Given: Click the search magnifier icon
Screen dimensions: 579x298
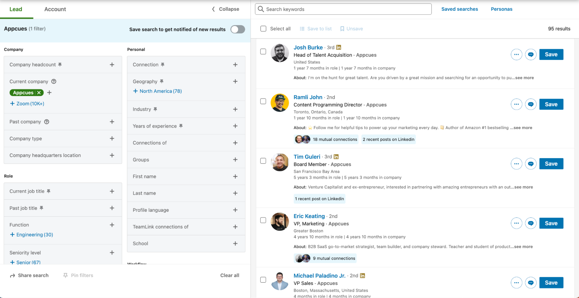Looking at the screenshot, I should 261,9.
